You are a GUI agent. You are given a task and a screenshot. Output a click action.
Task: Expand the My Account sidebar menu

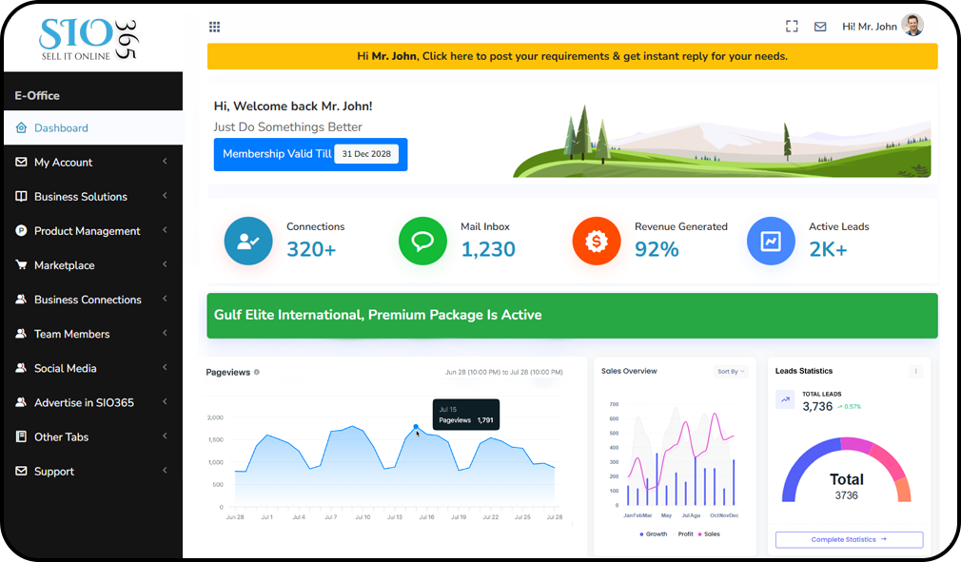92,163
